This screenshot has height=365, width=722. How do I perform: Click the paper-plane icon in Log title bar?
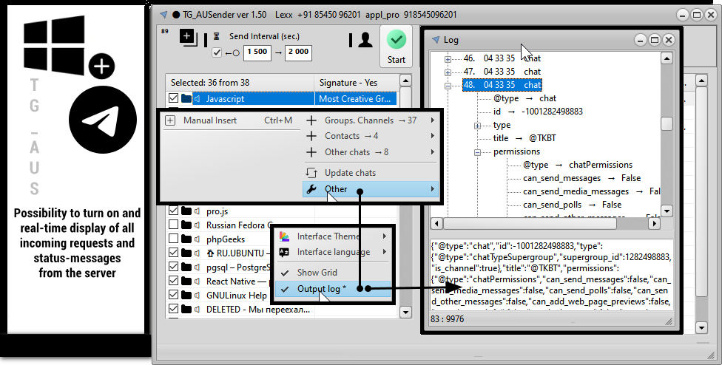click(x=436, y=40)
